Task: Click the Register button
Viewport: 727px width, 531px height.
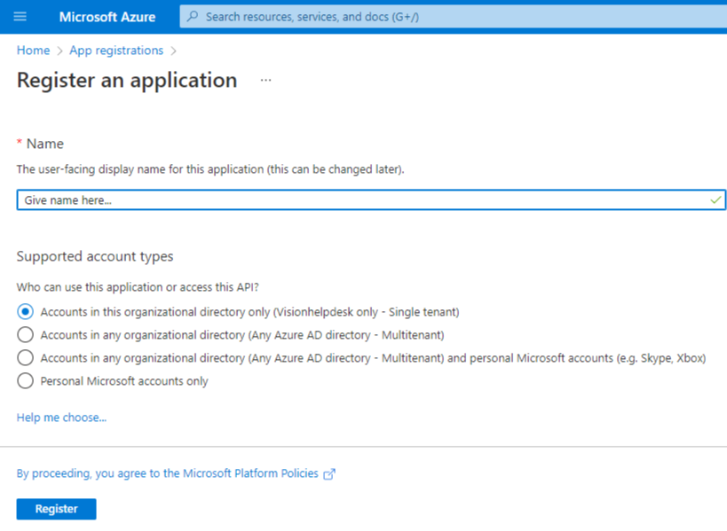Action: [57, 509]
